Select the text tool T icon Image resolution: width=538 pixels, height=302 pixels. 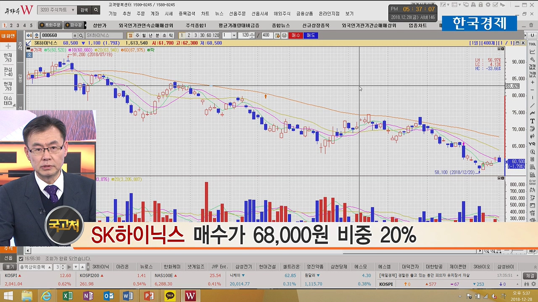[532, 121]
